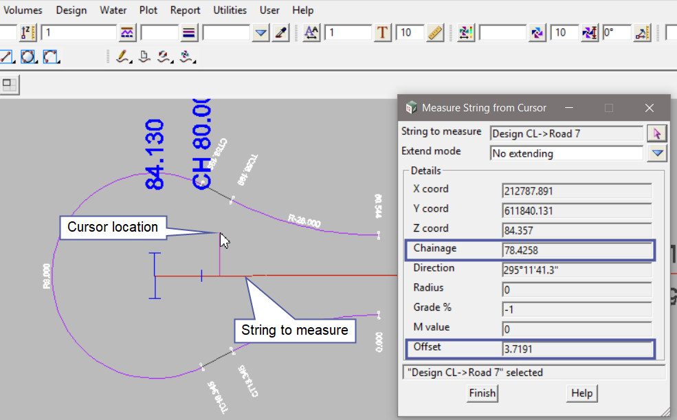
Task: Click the yellow ruler icon in toolbar
Action: 434,32
